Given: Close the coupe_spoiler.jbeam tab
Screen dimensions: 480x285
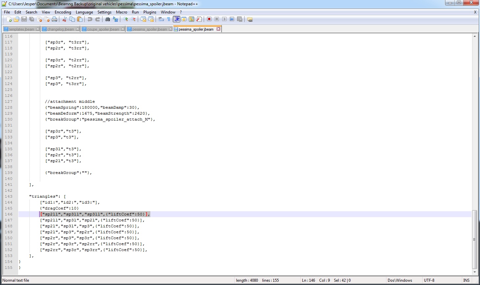Looking at the screenshot, I should (x=123, y=29).
